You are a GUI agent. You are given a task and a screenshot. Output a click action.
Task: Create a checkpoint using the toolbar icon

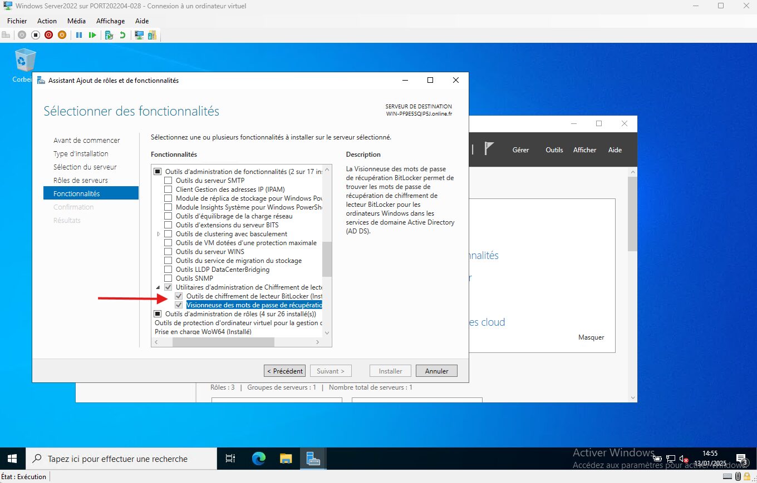pyautogui.click(x=109, y=34)
